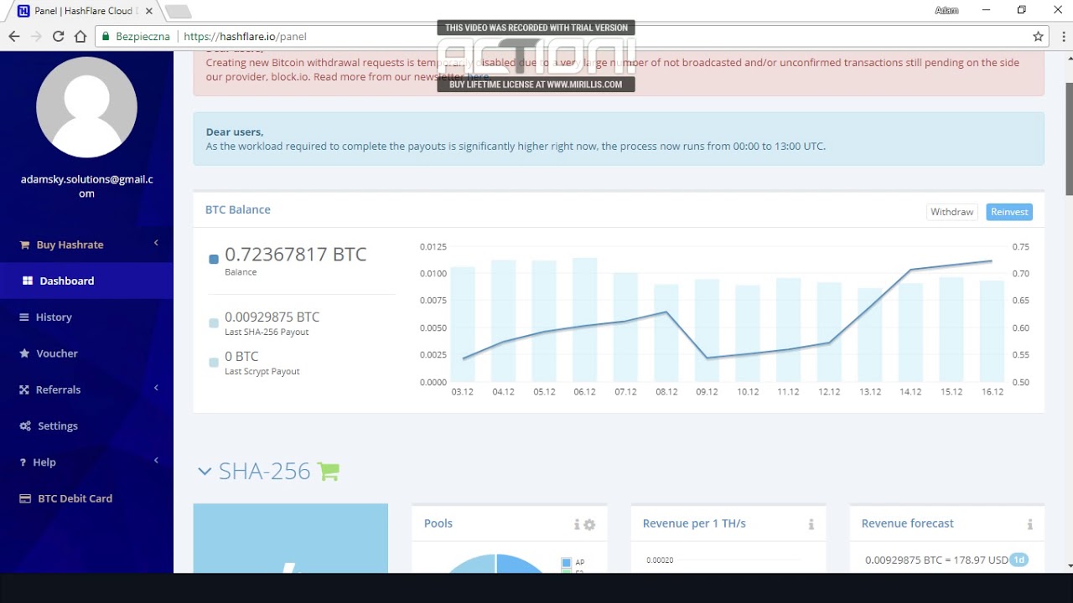
Task: Click the BTC Balance panel title
Action: (x=238, y=209)
